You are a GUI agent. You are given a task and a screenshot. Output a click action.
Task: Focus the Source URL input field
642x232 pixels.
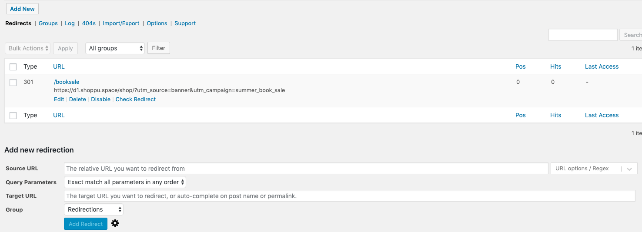306,169
